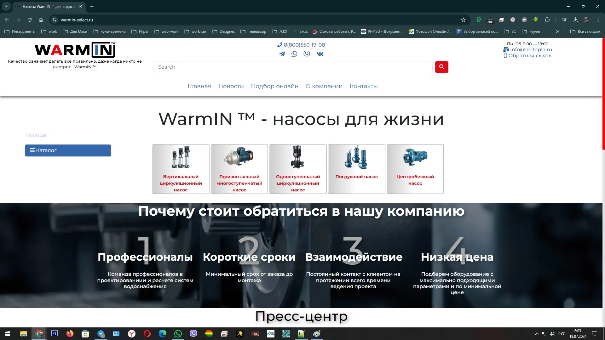Open a new browser tab
Screen dimensions: 605x340
pyautogui.click(x=92, y=6)
